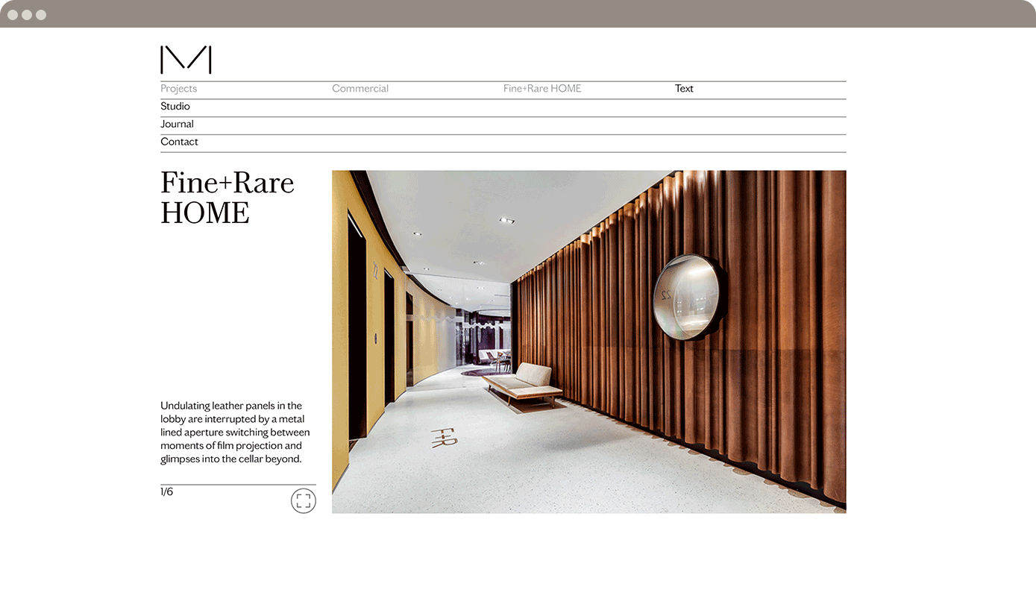Switch to the Text view
Image resolution: width=1036 pixels, height=613 pixels.
[x=684, y=89]
